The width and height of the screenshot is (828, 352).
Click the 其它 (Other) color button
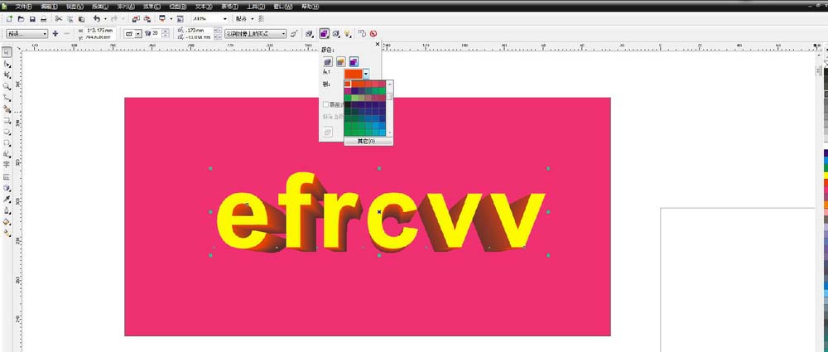367,142
